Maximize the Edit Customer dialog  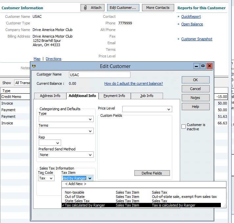point(203,66)
